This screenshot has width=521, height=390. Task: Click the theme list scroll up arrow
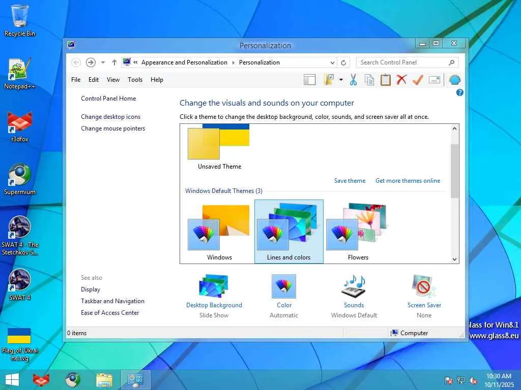coord(454,128)
